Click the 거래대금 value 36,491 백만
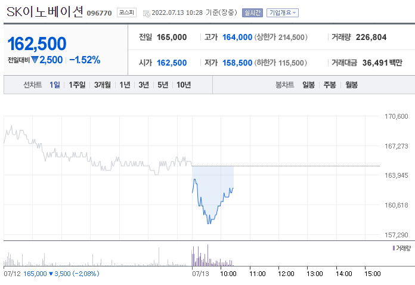The width and height of the screenshot is (415, 285). (x=382, y=63)
